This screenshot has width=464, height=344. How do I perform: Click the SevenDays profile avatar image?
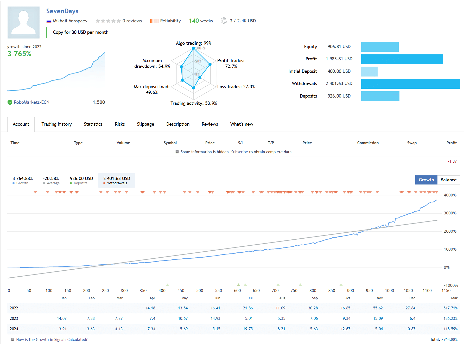(23, 22)
